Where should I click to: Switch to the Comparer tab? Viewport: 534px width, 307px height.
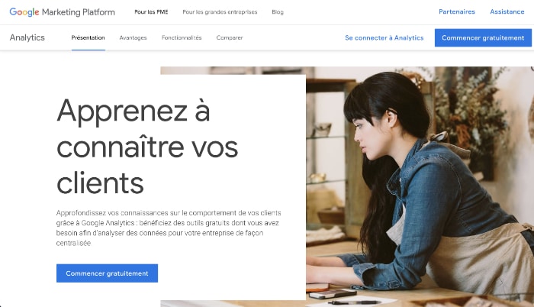pos(230,37)
